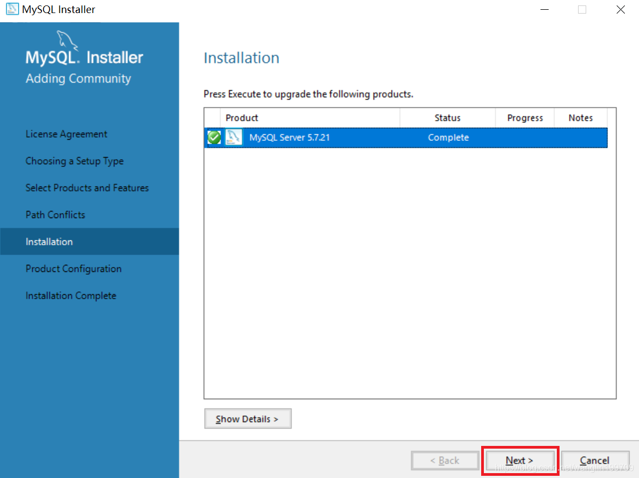Select MySQL Server 5.7.21 row text
Image resolution: width=639 pixels, height=478 pixels.
tap(290, 137)
